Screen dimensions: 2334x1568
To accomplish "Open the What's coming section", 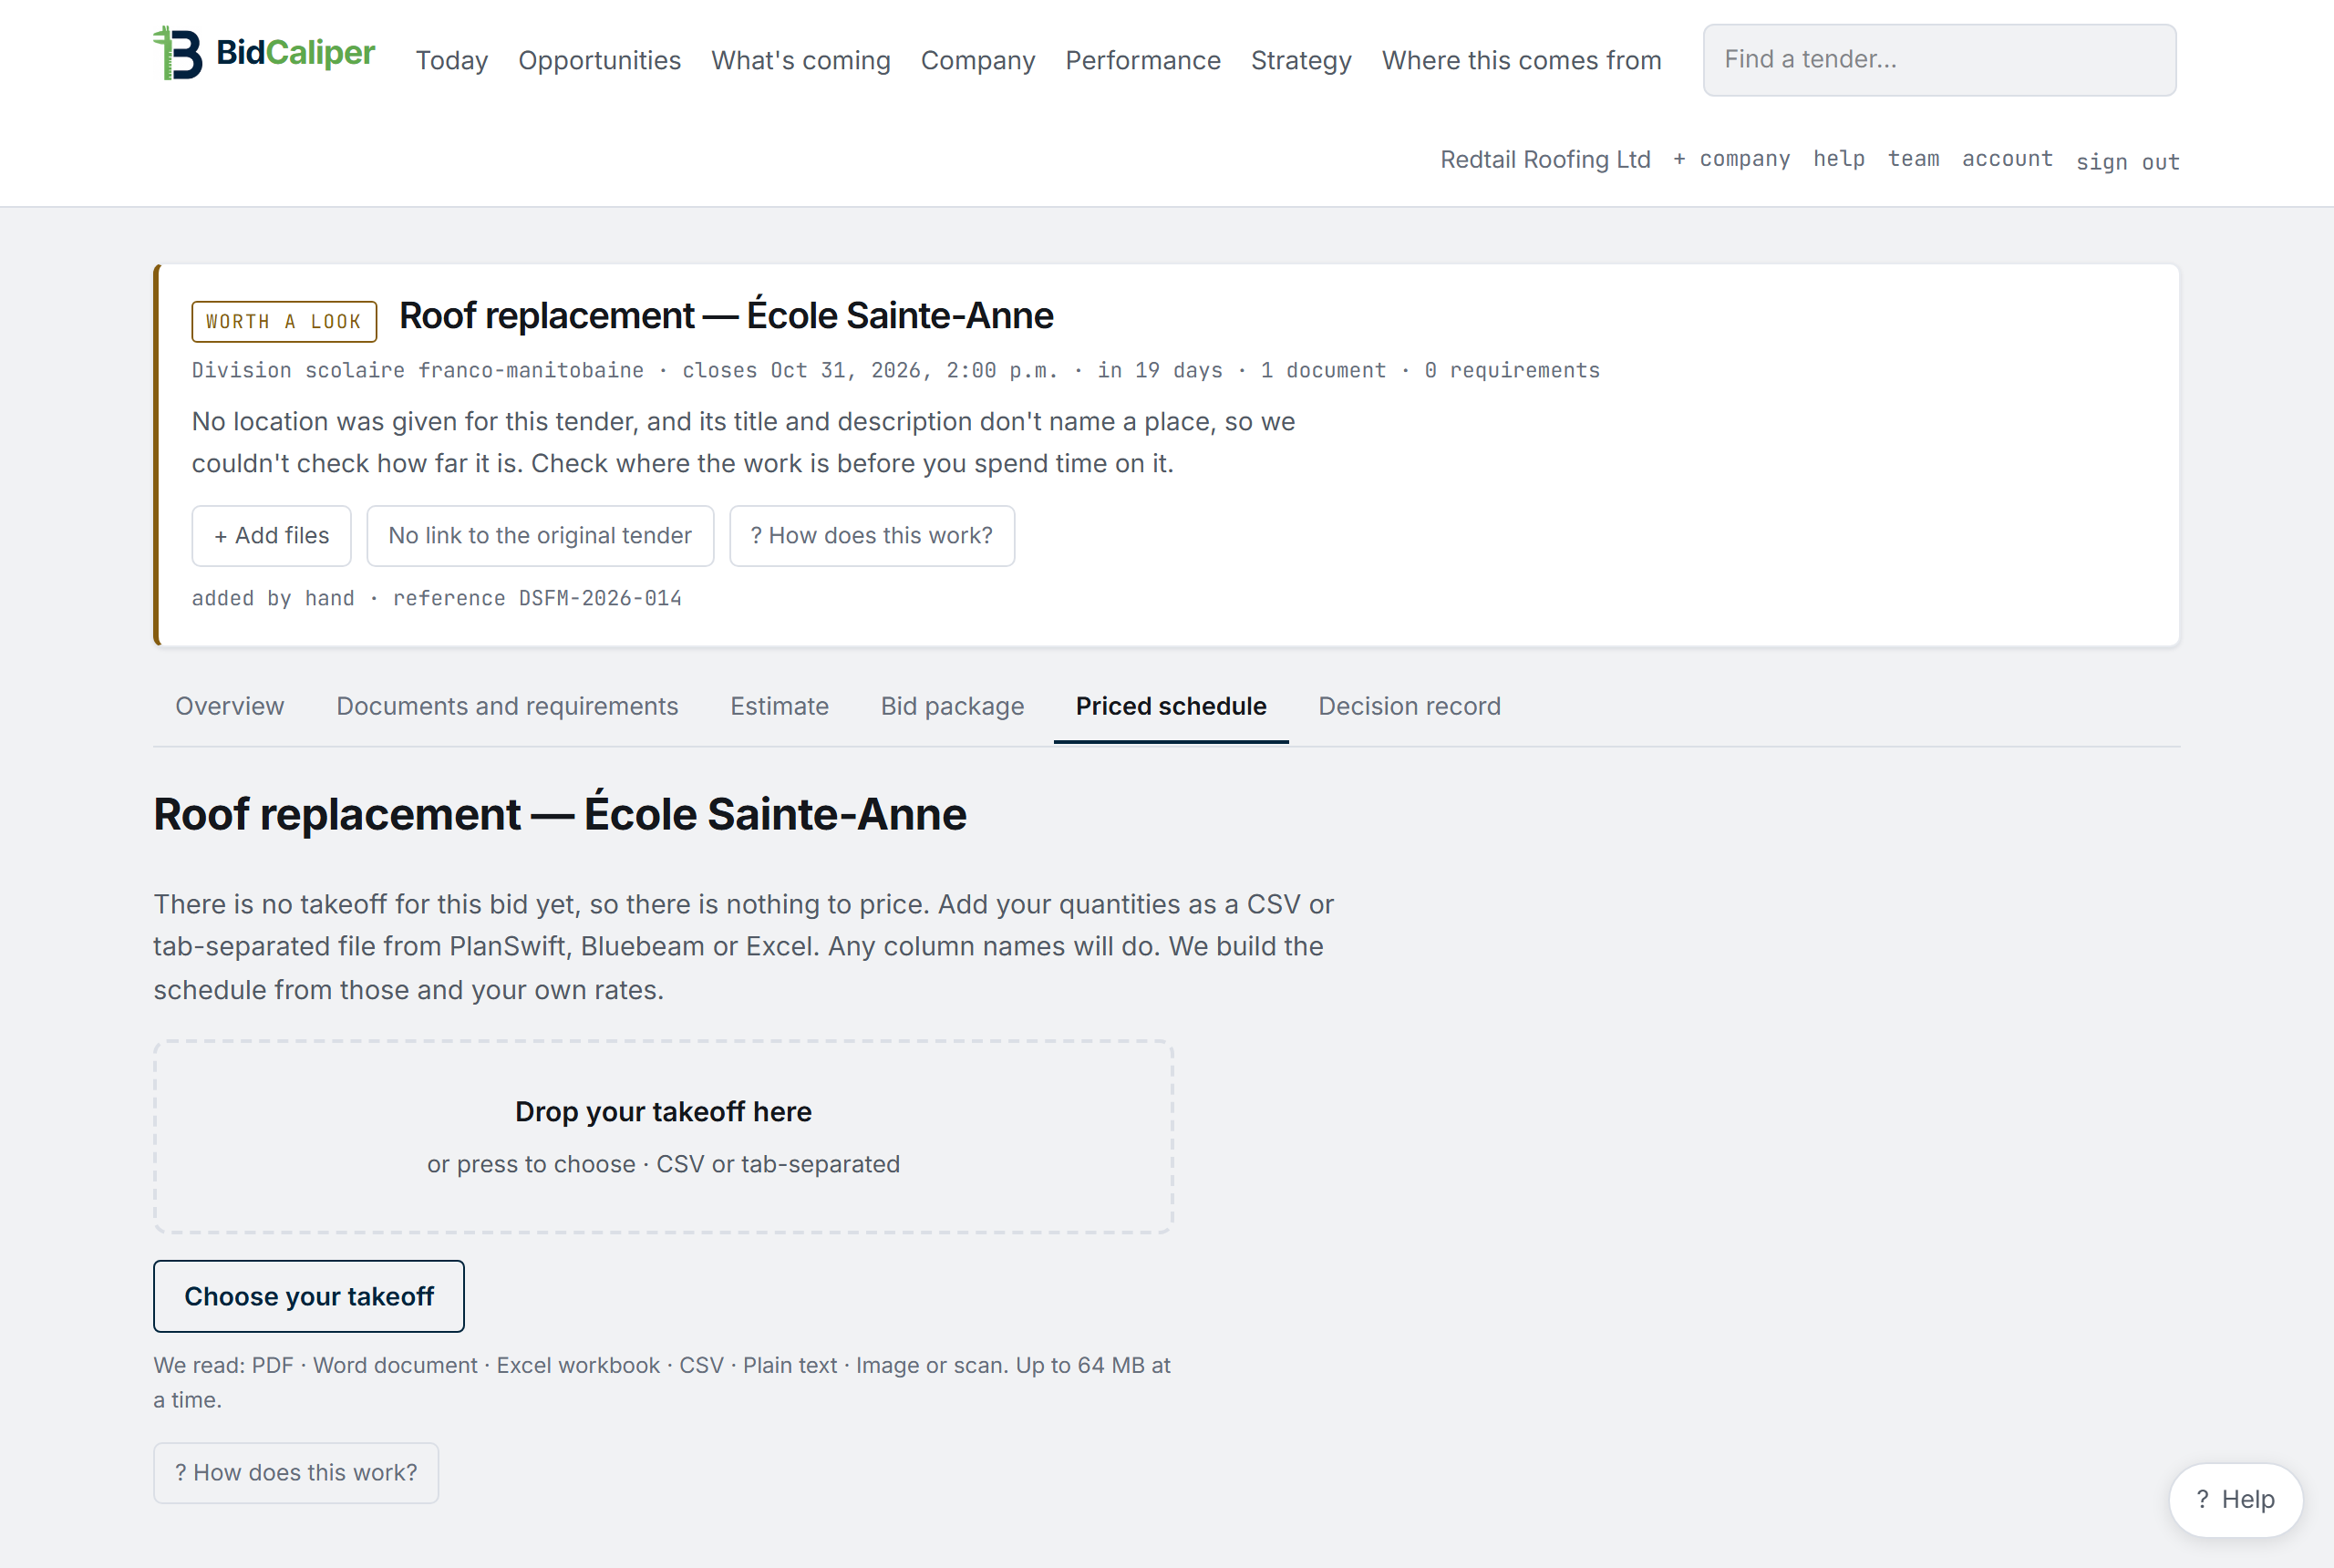I will pos(800,60).
